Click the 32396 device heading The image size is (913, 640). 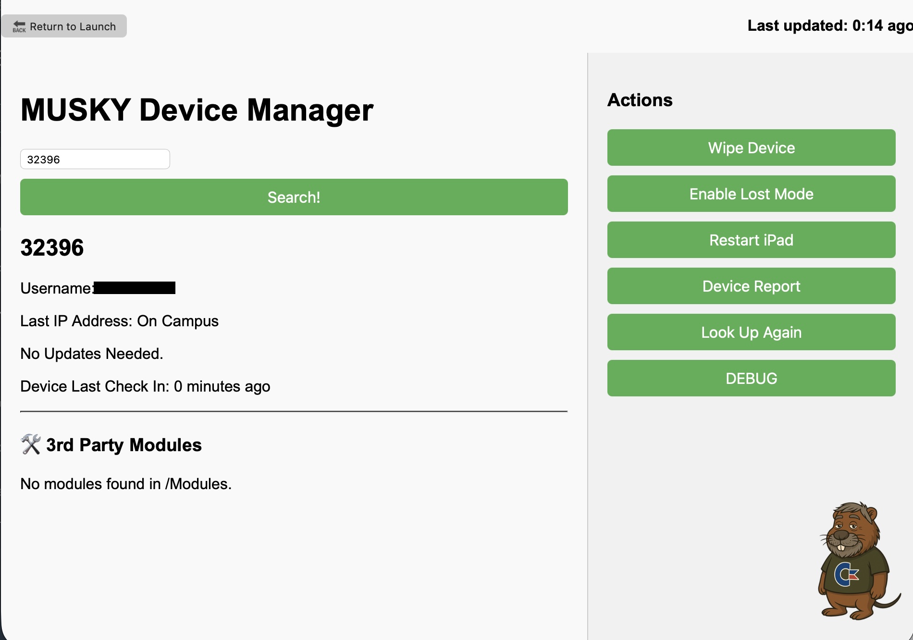[52, 248]
